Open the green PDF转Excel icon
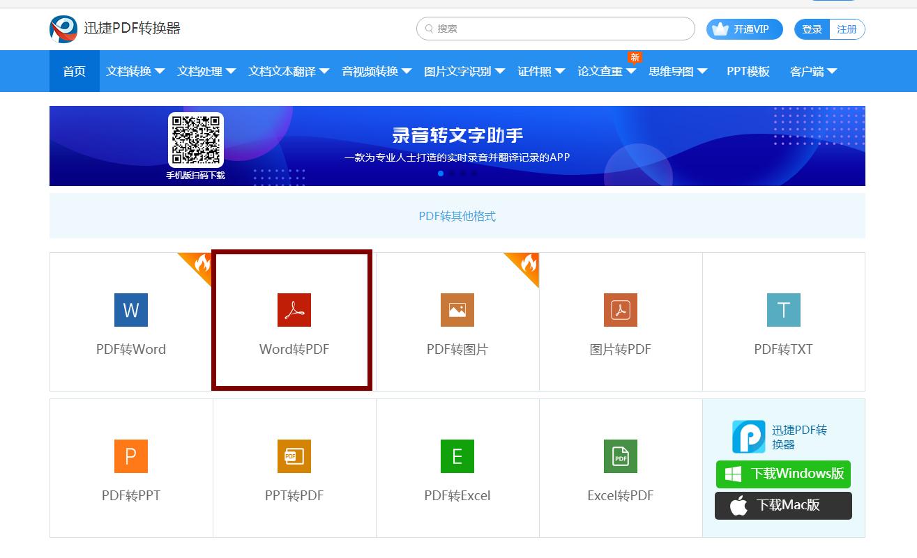Viewport: 917px width, 558px height. [457, 456]
